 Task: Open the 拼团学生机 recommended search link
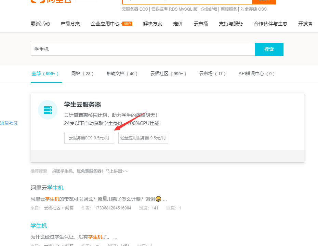click(90, 171)
